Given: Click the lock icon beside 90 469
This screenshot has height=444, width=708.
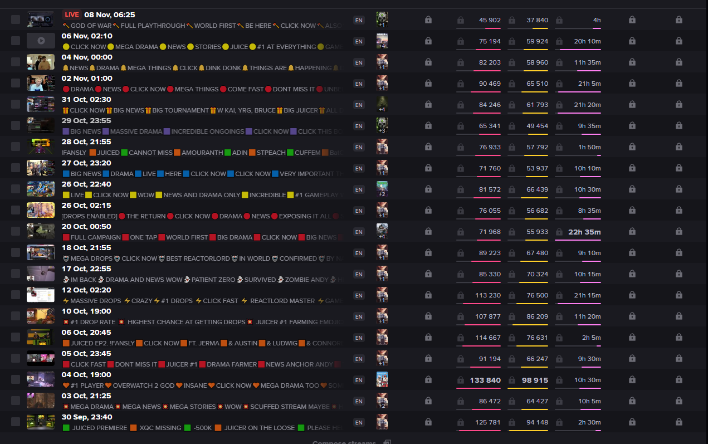Looking at the screenshot, I should tap(461, 84).
